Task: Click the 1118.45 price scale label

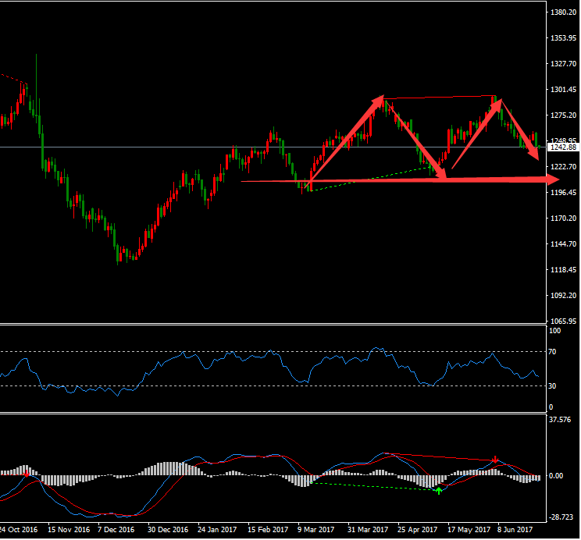Action: [x=563, y=270]
